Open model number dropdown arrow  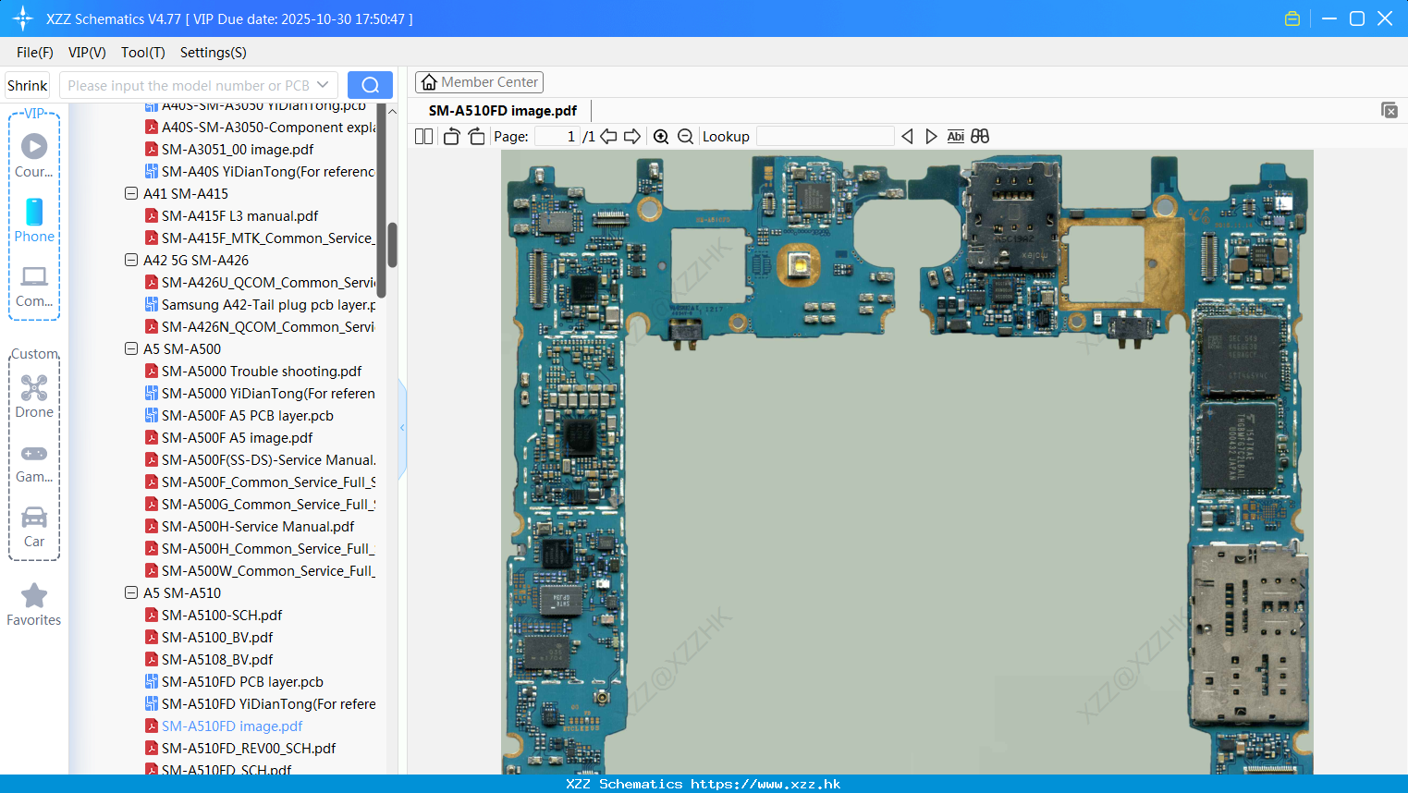[323, 85]
